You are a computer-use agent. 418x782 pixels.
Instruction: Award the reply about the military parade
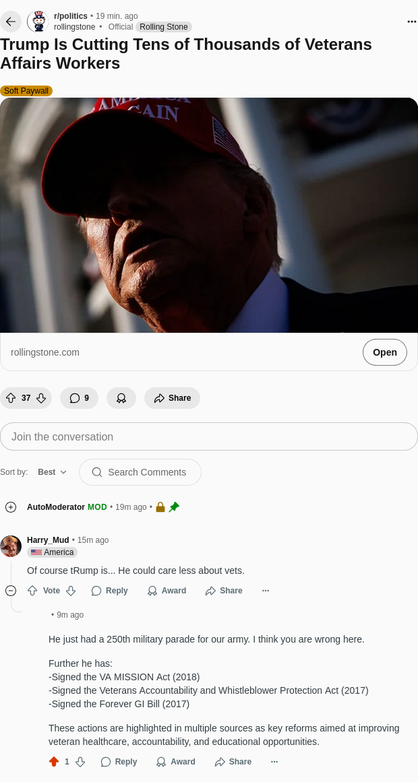click(176, 762)
